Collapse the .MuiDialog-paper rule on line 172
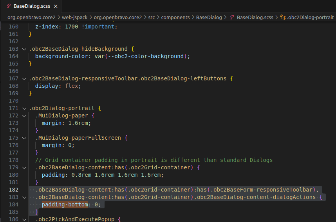The height and width of the screenshot is (222, 336). tap(24, 116)
